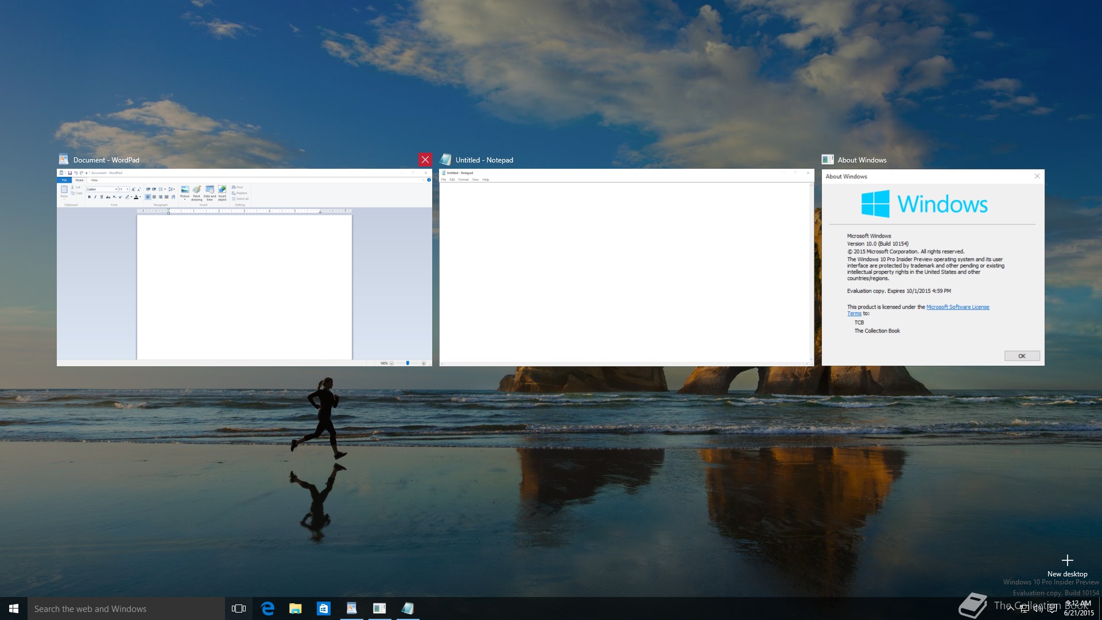Click the Help menu in Notepad preview
1102x620 pixels.
click(486, 180)
